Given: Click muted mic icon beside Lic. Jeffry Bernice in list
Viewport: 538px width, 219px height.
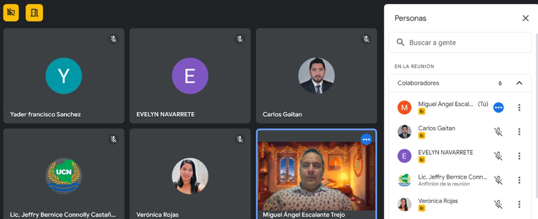Looking at the screenshot, I should tap(498, 180).
